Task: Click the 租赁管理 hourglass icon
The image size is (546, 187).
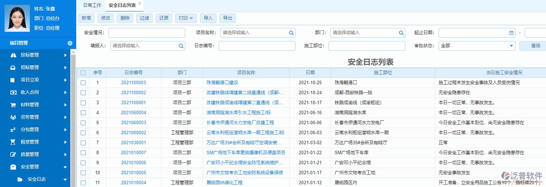Action: [x=13, y=142]
